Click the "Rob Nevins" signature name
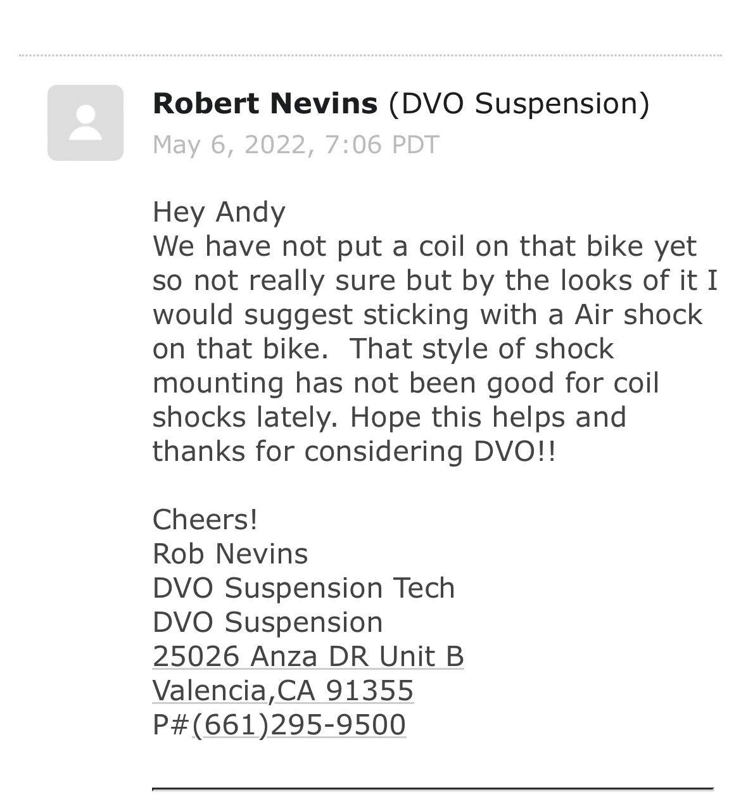This screenshot has width=741, height=811. coord(230,554)
